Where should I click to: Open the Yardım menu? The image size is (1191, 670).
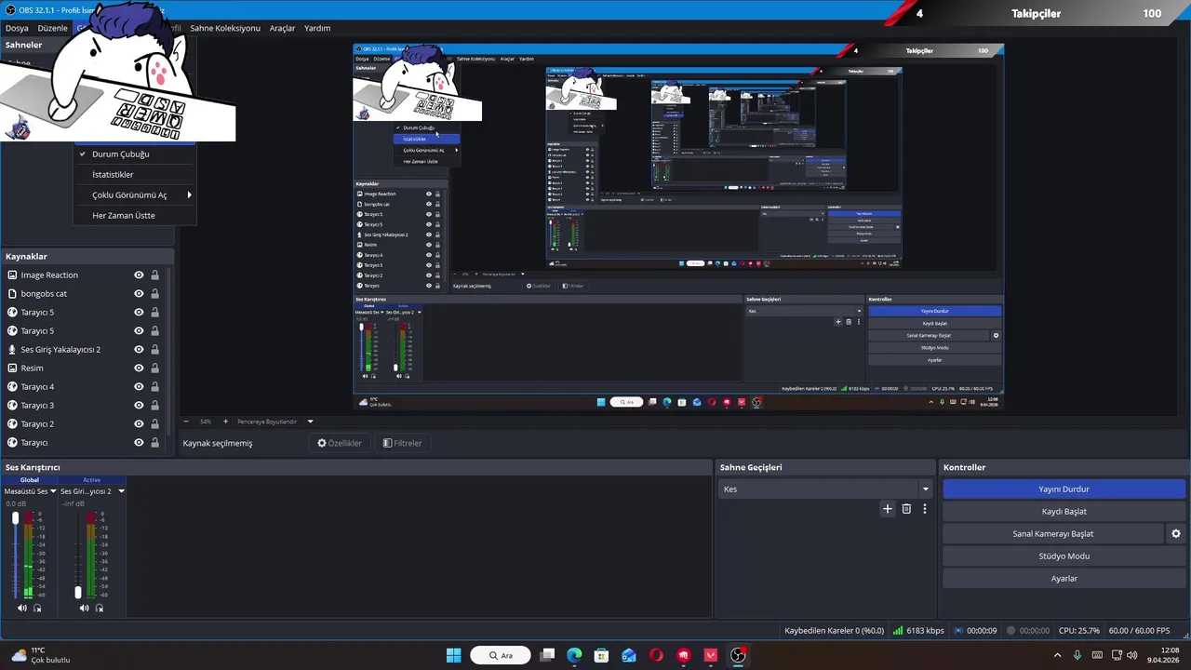(317, 28)
